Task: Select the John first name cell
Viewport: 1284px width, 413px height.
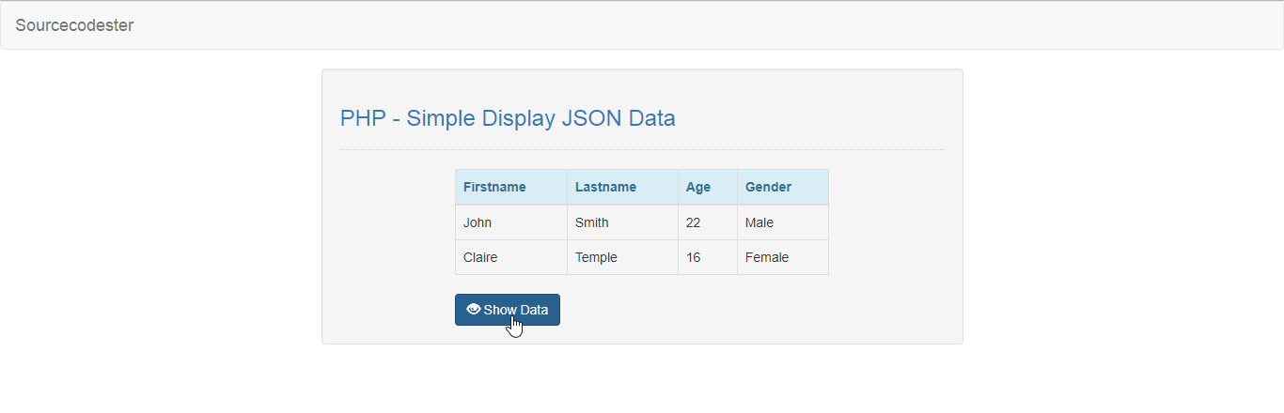Action: click(478, 222)
